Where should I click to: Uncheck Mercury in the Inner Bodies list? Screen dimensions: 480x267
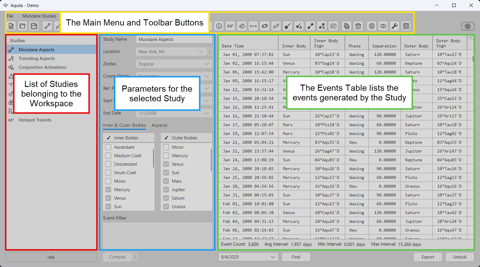click(x=108, y=190)
